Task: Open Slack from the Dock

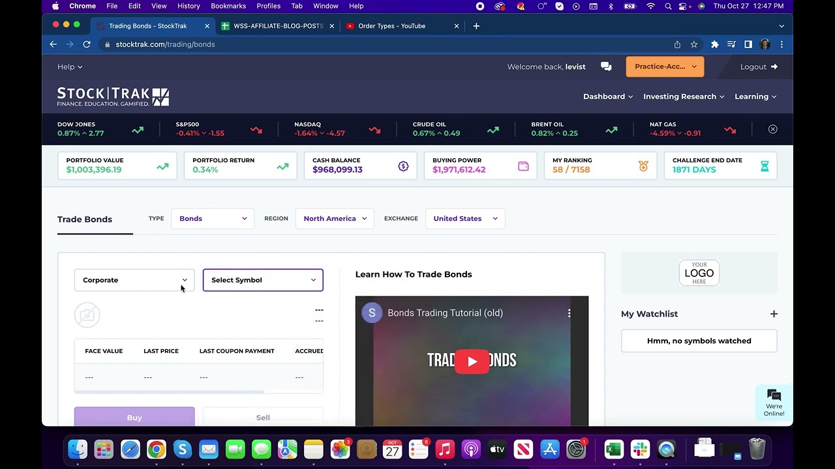Action: pyautogui.click(x=640, y=449)
